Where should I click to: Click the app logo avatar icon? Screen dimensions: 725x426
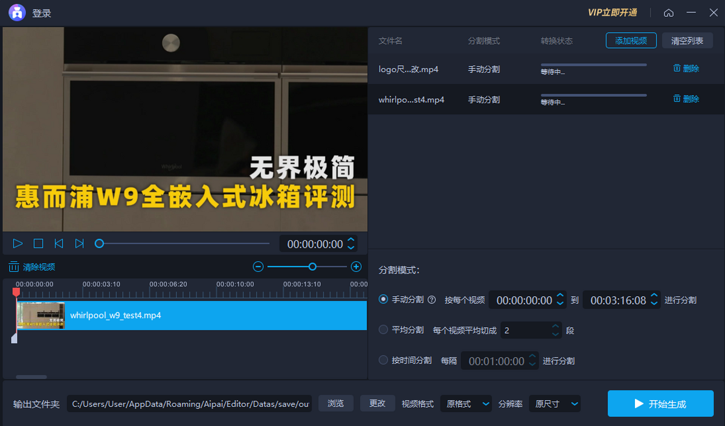pos(17,13)
